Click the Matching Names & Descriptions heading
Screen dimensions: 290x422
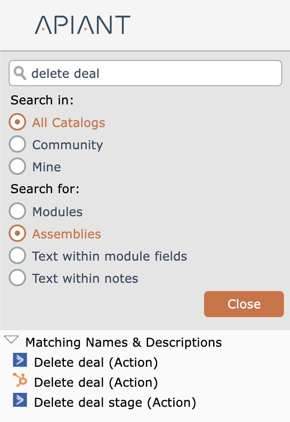[124, 342]
